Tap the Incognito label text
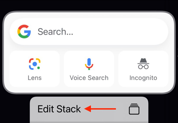This screenshot has width=178, height=123. pos(143,78)
